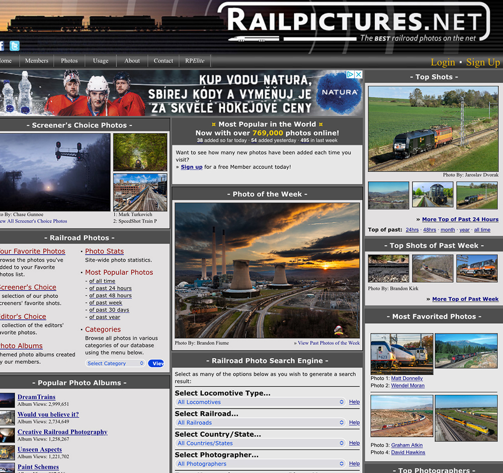Viewport: 503px width, 473px height.
Task: Select Top of past all time link
Action: pyautogui.click(x=482, y=230)
